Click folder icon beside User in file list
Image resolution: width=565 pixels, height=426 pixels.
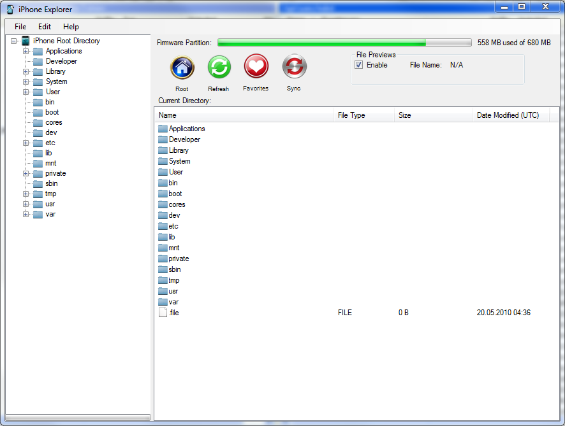pyautogui.click(x=163, y=172)
